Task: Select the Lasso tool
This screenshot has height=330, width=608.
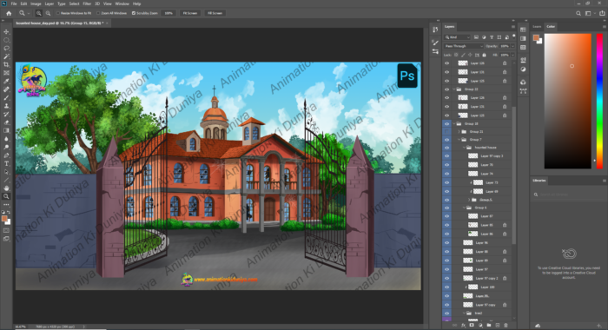Action: click(6, 49)
